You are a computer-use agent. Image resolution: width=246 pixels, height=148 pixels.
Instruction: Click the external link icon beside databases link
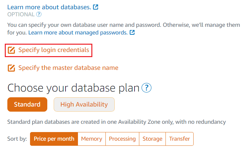[x=96, y=7]
